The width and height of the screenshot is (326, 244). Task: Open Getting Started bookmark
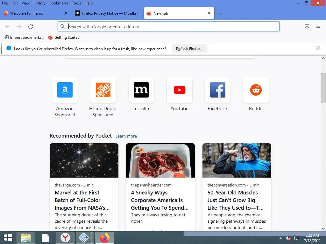click(64, 37)
